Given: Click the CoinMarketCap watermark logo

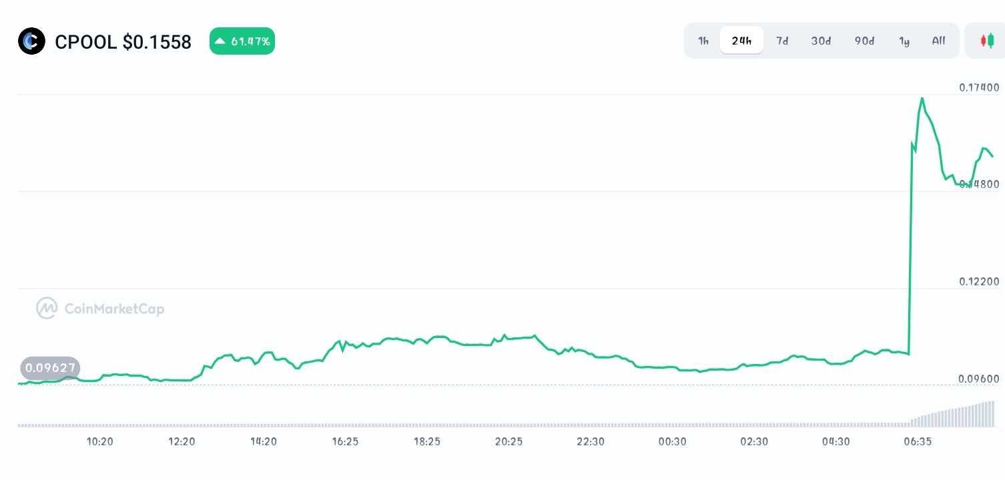Looking at the screenshot, I should (100, 308).
